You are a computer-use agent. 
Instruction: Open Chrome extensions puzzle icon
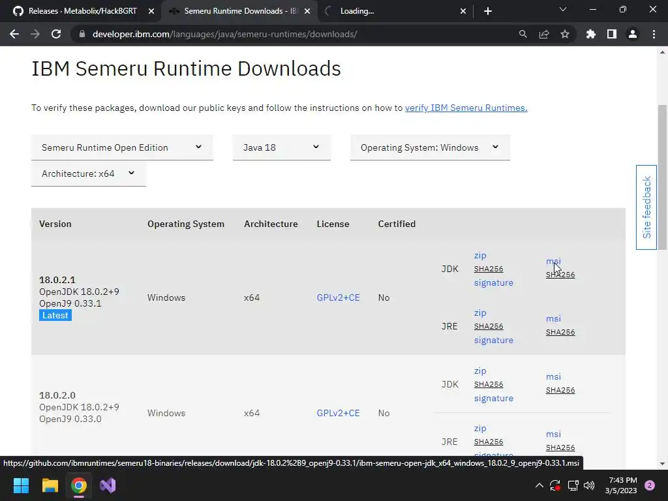coord(591,34)
